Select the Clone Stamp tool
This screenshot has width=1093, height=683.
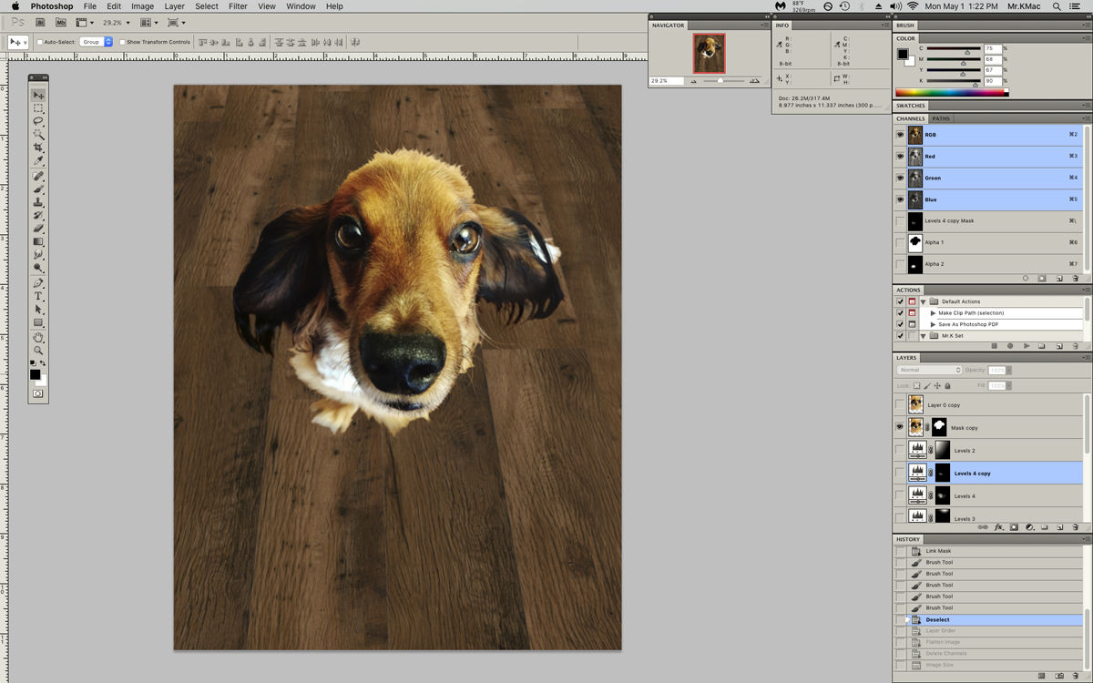point(38,202)
